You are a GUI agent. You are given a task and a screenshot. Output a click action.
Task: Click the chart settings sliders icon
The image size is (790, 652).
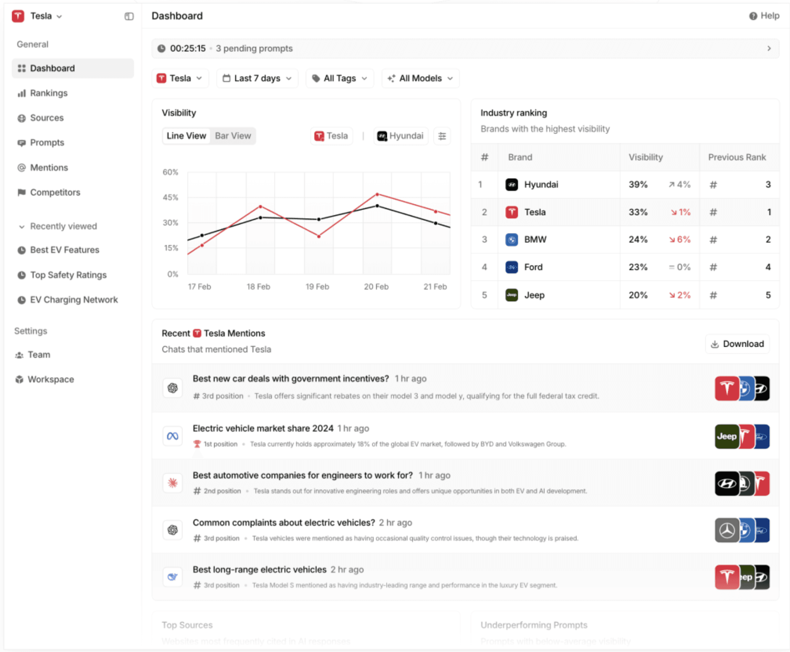(442, 136)
